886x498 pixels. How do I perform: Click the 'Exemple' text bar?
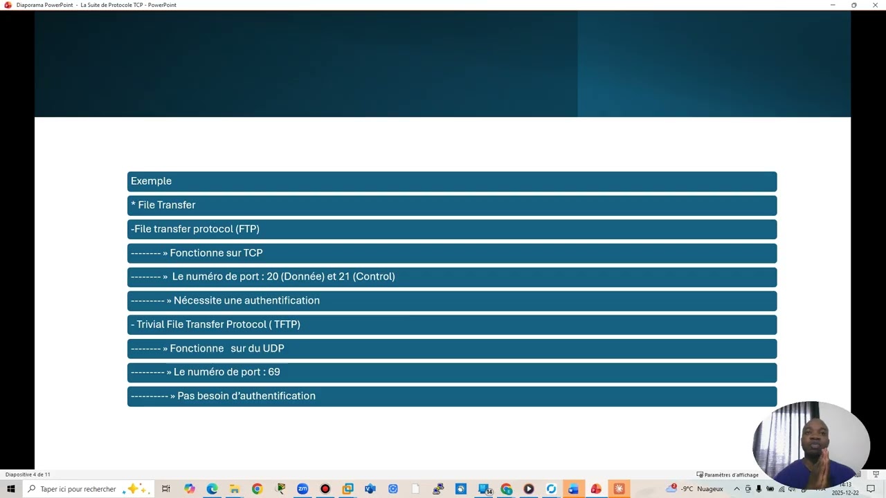pyautogui.click(x=452, y=181)
